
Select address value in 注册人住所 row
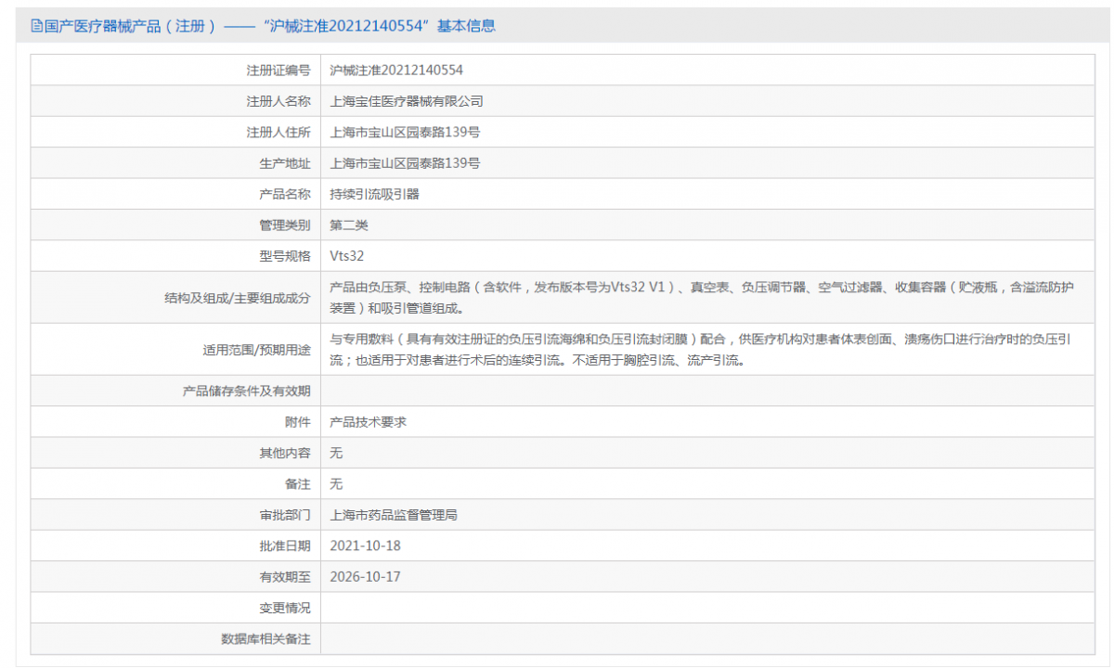click(x=406, y=133)
